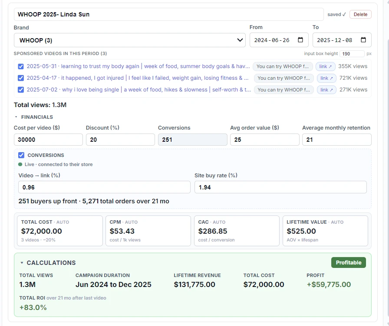Click the Conversions field 251
The image size is (389, 326).
(x=192, y=140)
